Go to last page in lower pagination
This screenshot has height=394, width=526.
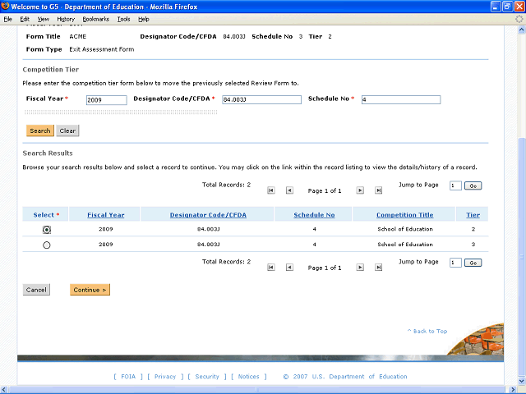point(378,268)
